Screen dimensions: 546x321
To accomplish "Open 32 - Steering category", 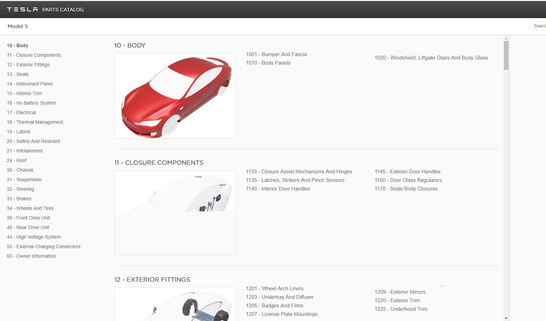I will tap(21, 189).
